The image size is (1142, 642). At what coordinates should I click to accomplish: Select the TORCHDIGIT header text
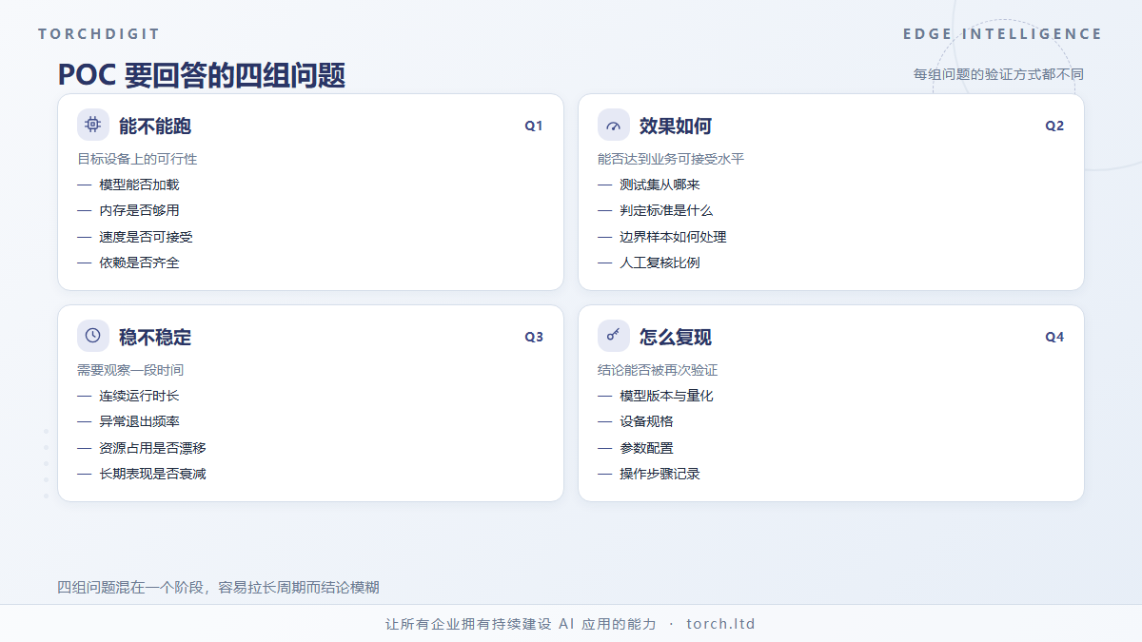pos(99,34)
